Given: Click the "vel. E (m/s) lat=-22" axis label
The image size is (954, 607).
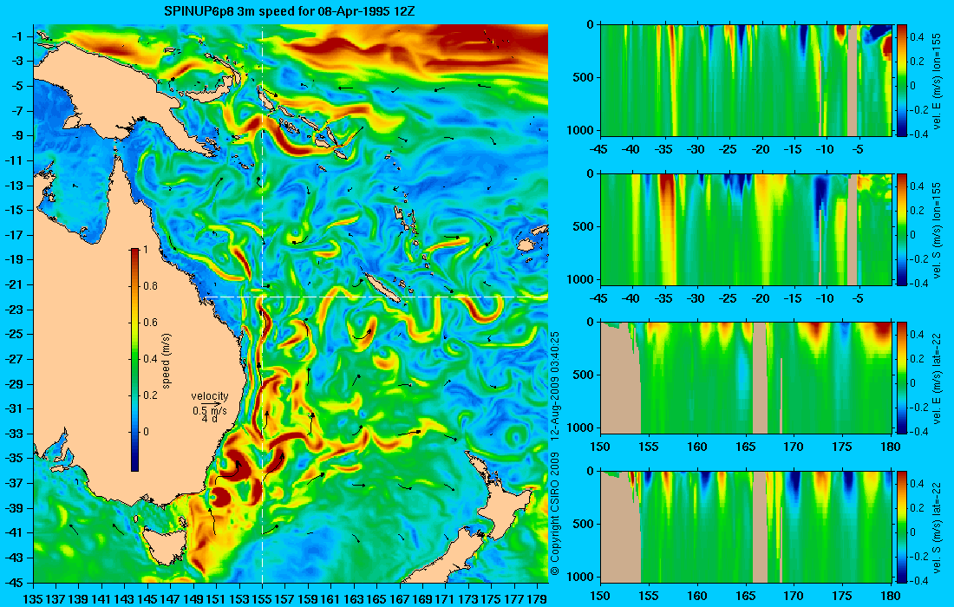Looking at the screenshot, I should [937, 378].
